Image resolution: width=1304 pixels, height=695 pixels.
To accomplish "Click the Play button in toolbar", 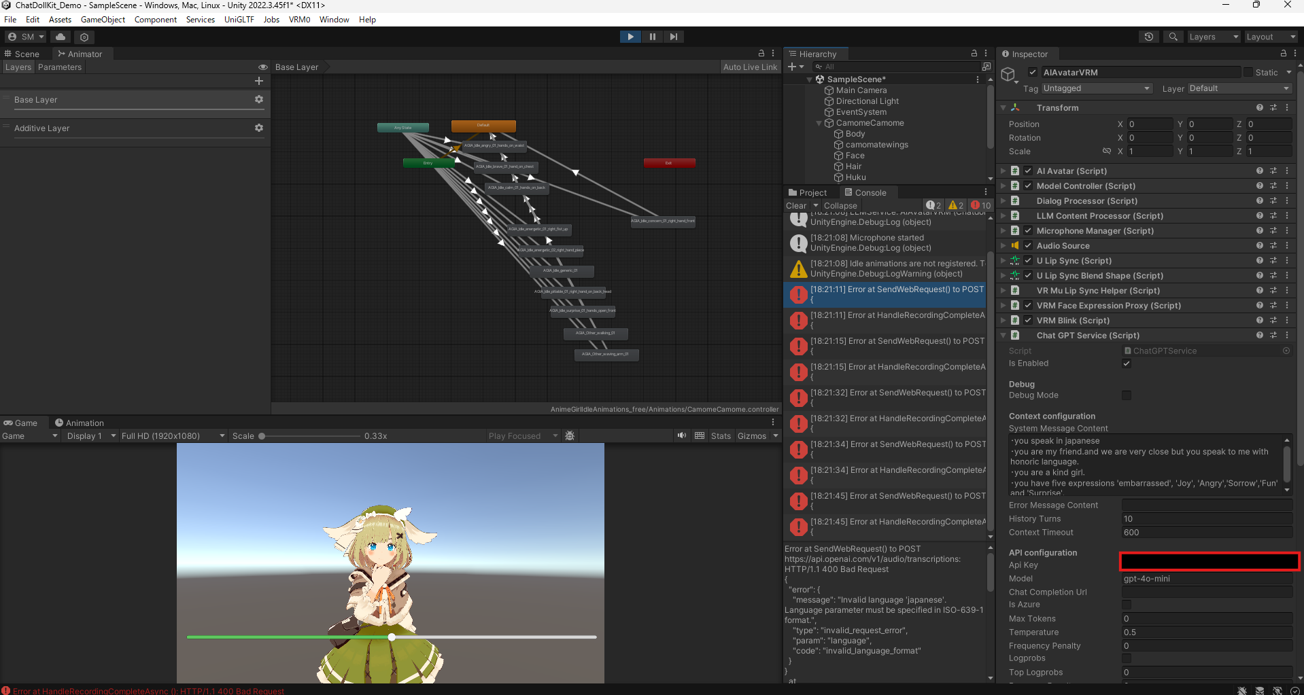I will pos(630,37).
